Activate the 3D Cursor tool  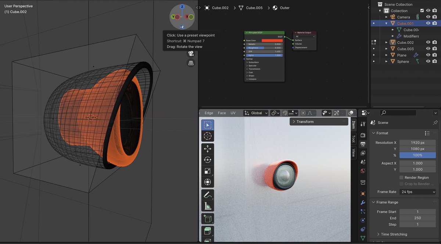(x=208, y=136)
